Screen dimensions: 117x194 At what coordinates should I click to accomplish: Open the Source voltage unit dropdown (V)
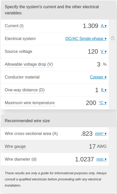pyautogui.click(x=103, y=51)
